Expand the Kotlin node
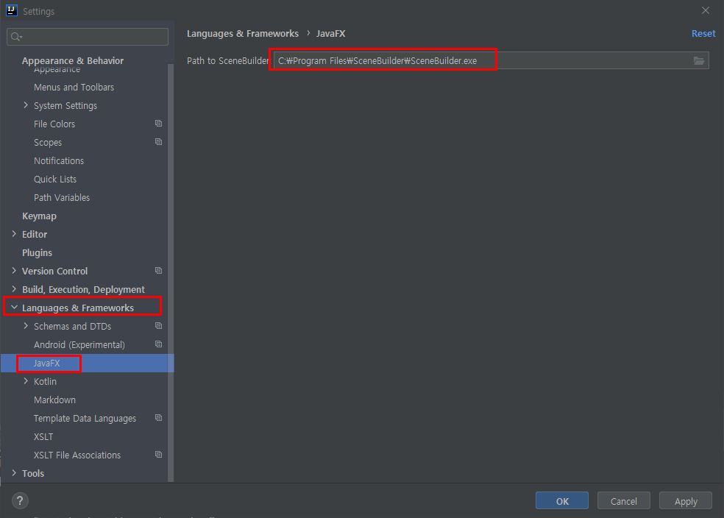 tap(26, 381)
